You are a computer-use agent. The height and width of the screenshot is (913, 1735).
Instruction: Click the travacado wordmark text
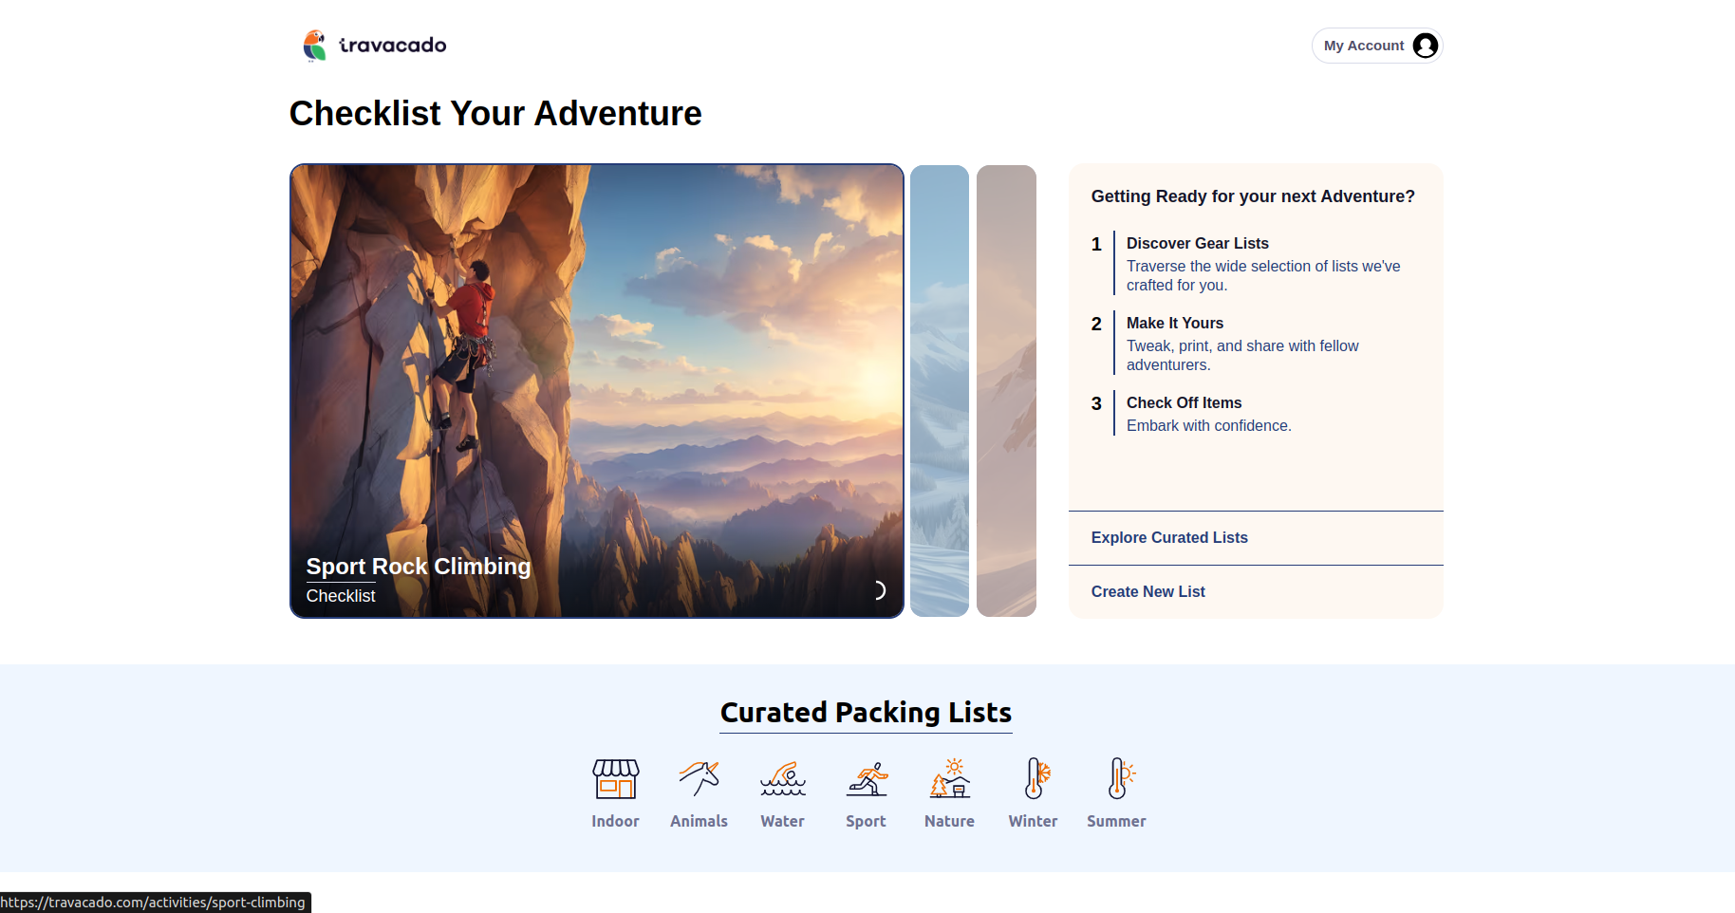[x=393, y=46]
